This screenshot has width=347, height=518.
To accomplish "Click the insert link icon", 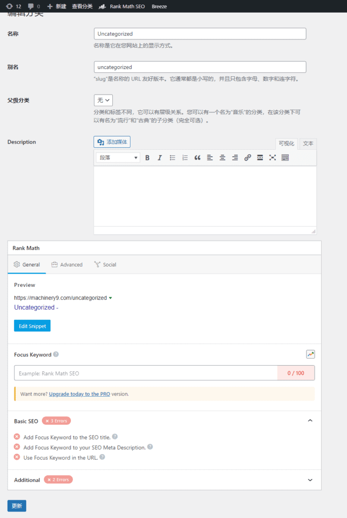I will coord(247,158).
